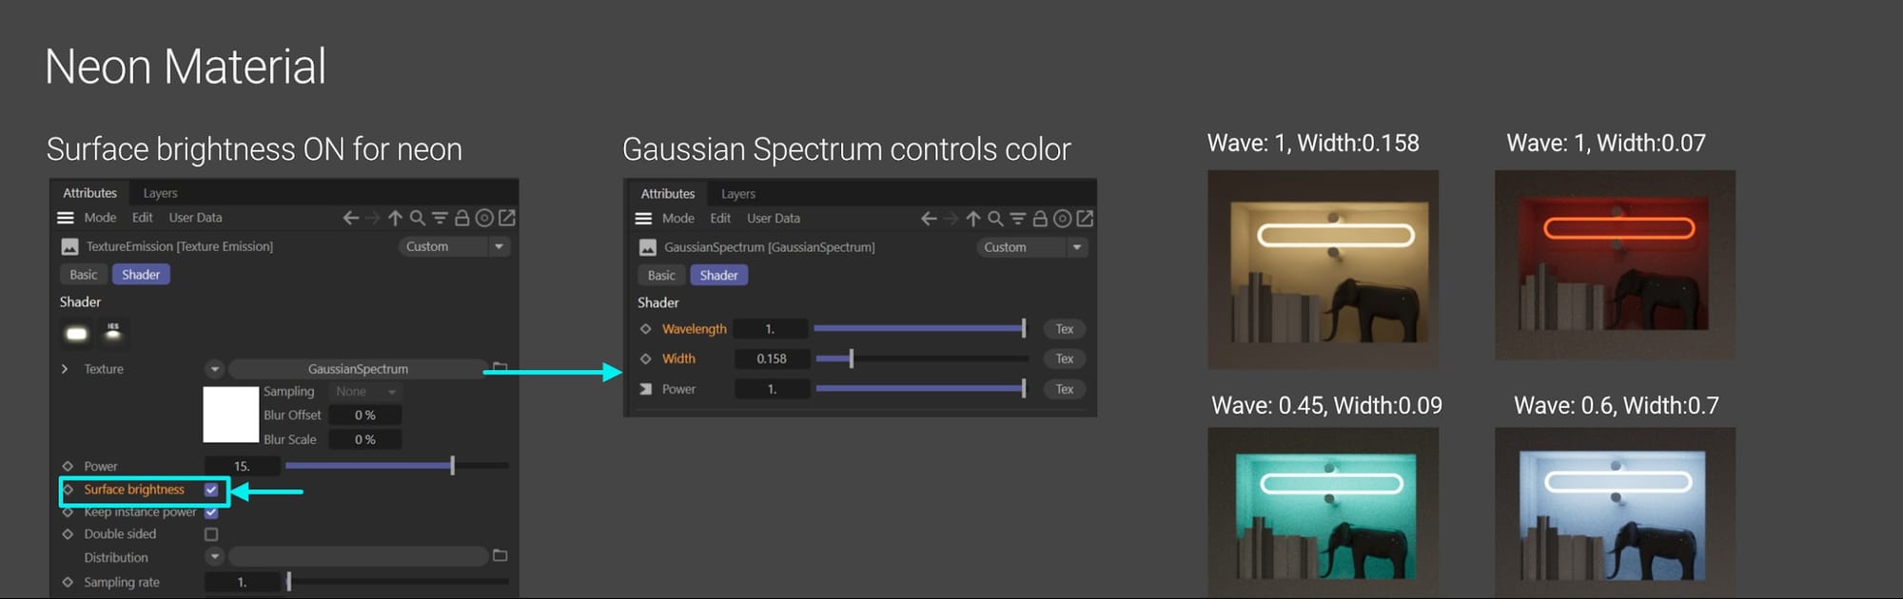The image size is (1903, 599).
Task: Click Shader button in TextureEmission panel
Action: pos(141,275)
